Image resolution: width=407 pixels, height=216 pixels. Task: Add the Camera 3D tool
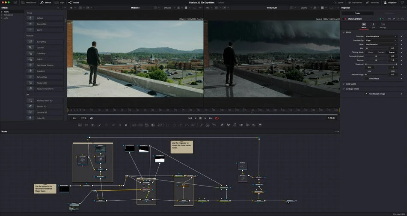pos(45,112)
